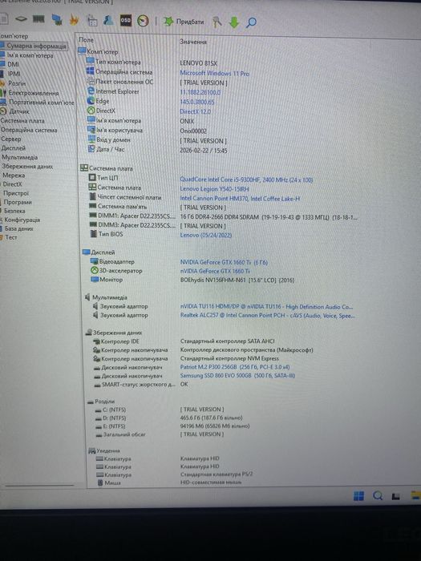Select DirectX in the left tree

[x=13, y=184]
